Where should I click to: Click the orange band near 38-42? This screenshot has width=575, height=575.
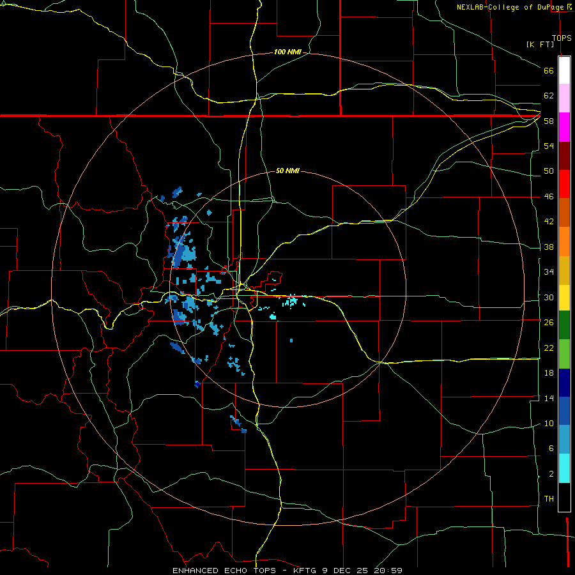click(564, 241)
